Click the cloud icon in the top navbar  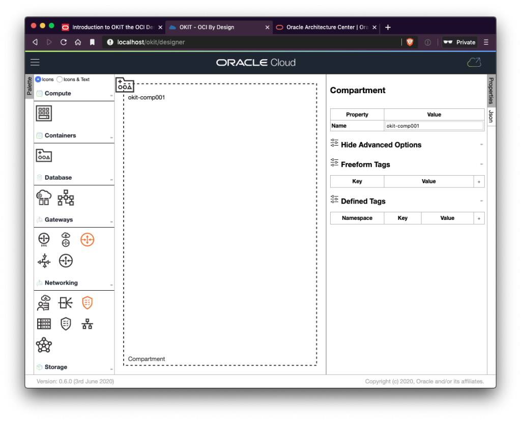pyautogui.click(x=474, y=62)
